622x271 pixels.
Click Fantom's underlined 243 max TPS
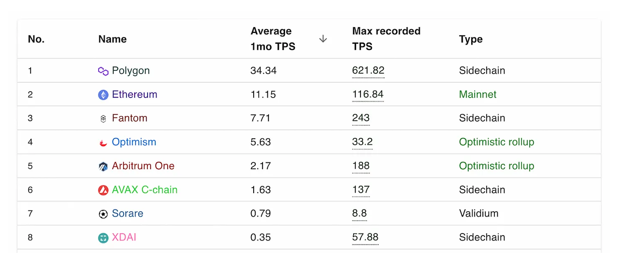pyautogui.click(x=361, y=118)
